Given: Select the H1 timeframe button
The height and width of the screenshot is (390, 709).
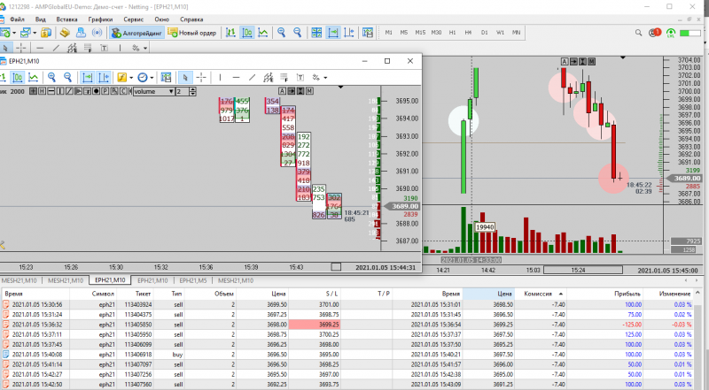Looking at the screenshot, I should point(452,33).
